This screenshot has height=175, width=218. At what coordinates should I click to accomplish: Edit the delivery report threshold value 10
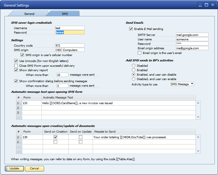click(x=62, y=75)
